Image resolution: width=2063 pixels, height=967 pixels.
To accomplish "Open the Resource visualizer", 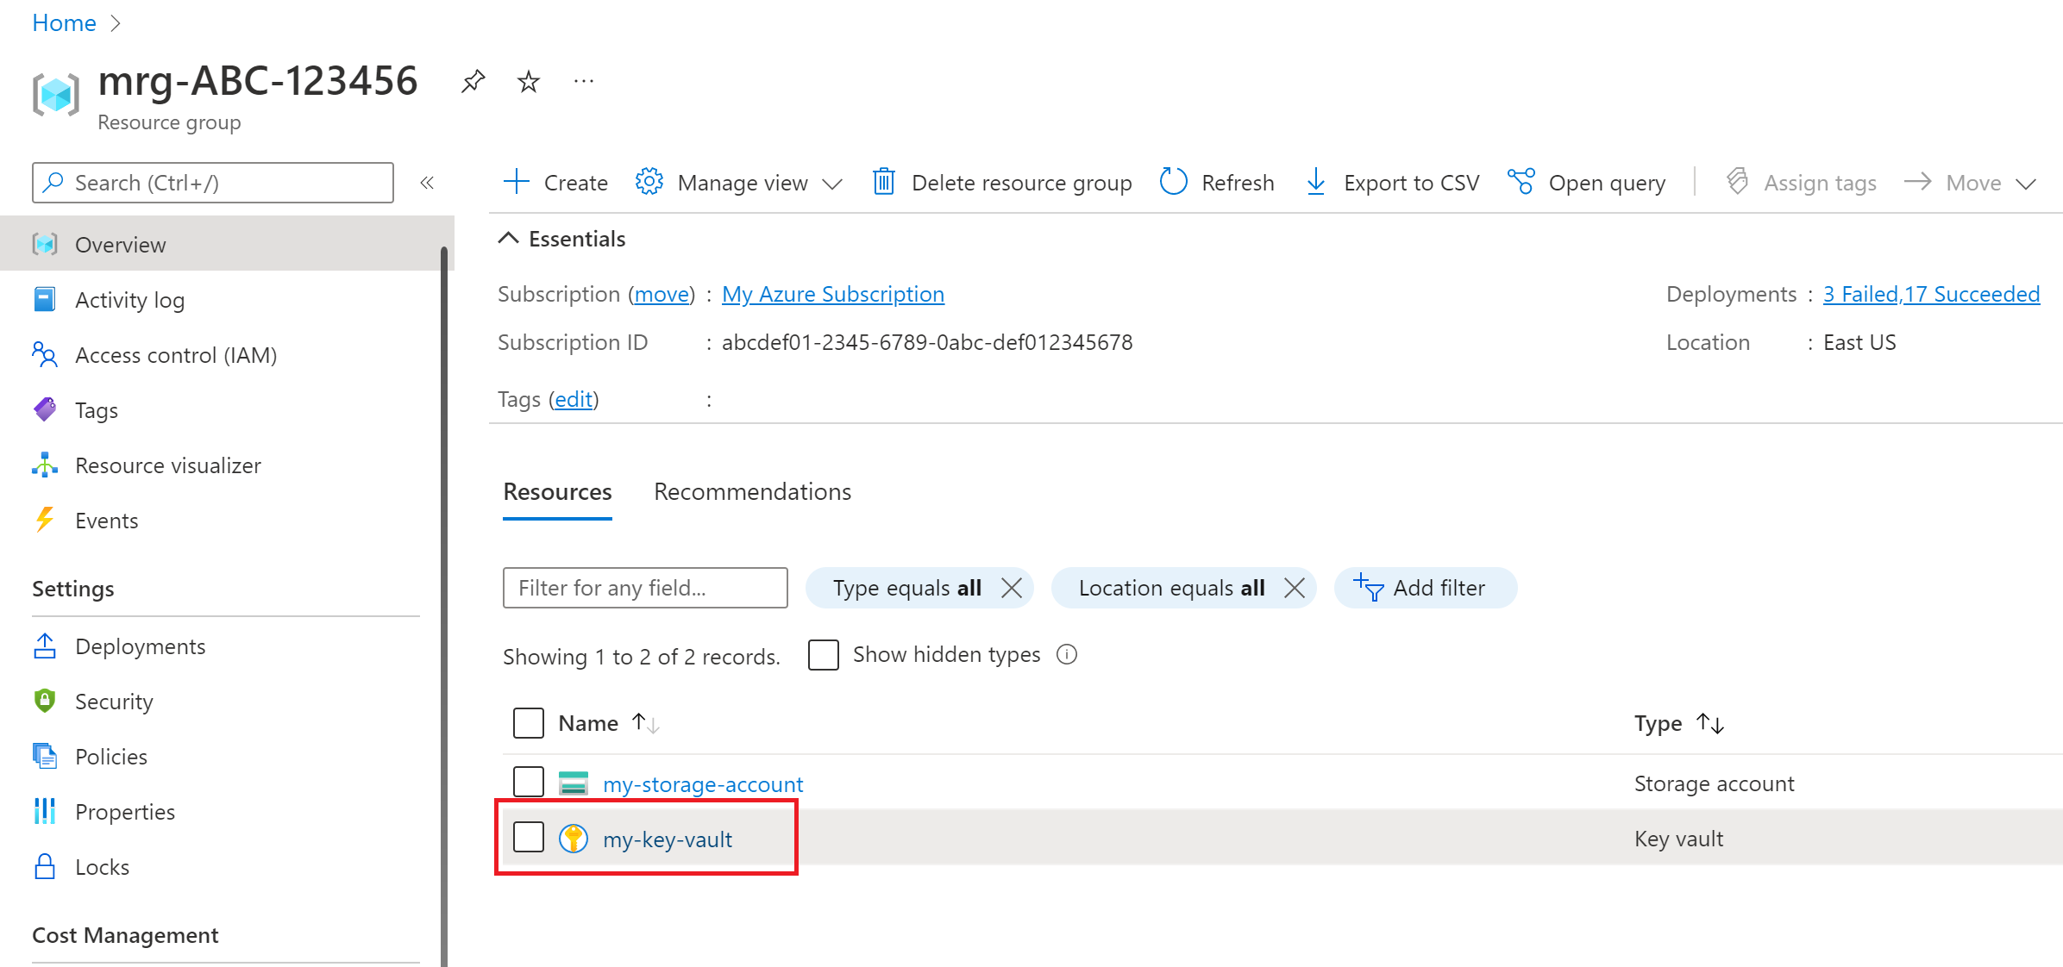I will tap(167, 465).
